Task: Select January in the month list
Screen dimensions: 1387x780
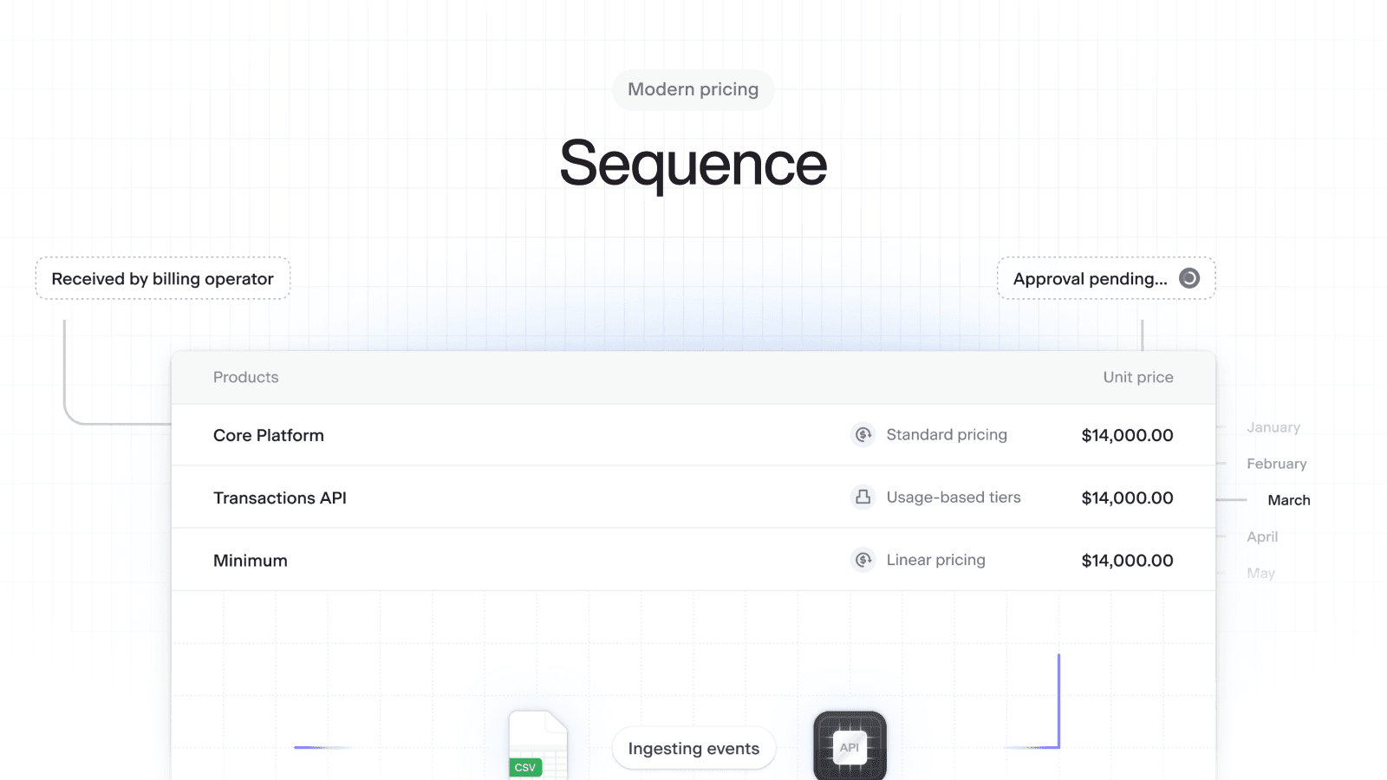Action: pos(1273,427)
